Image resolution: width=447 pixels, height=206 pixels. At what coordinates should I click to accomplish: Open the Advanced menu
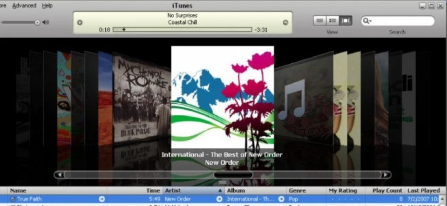click(24, 6)
